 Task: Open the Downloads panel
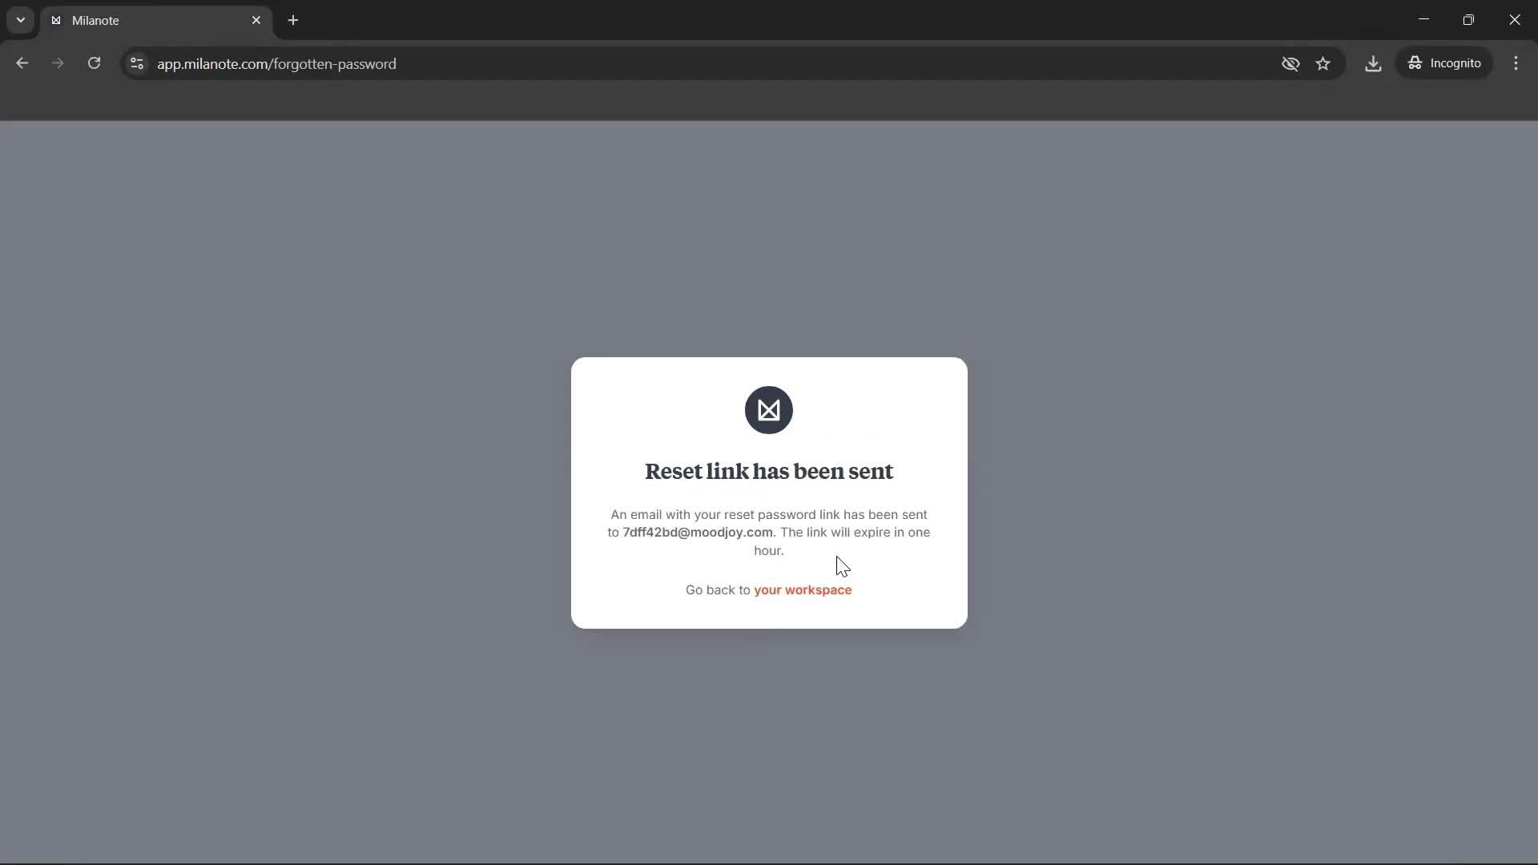coord(1373,63)
